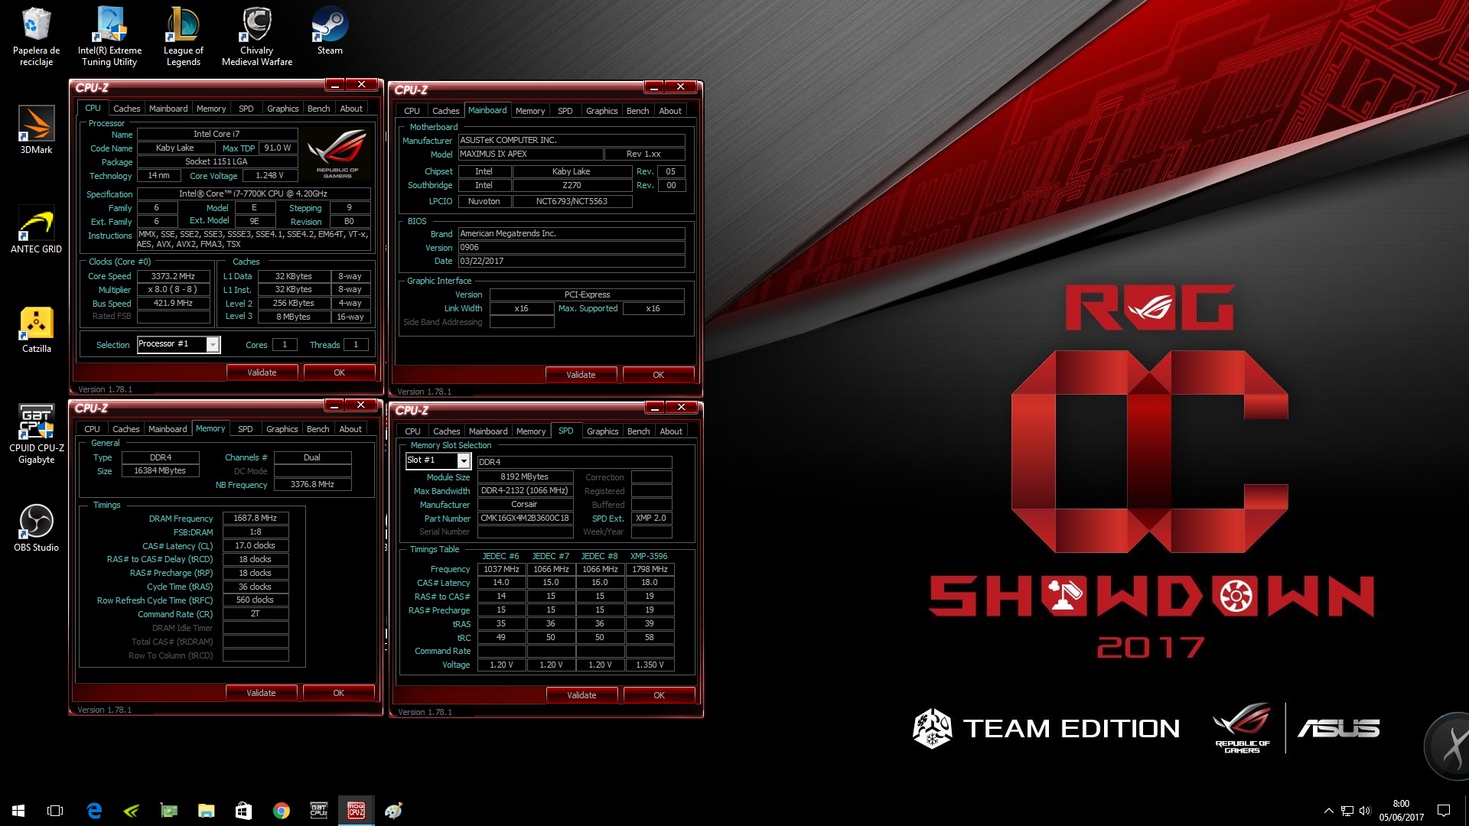Open the Action Center notifications icon

(x=1444, y=811)
